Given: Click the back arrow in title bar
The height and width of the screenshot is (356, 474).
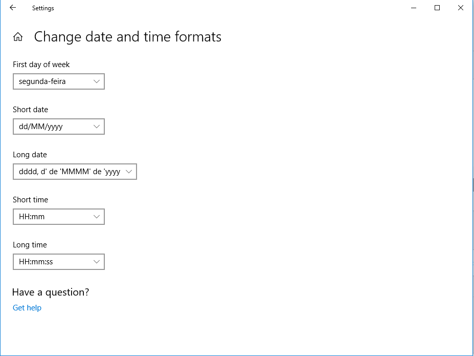Looking at the screenshot, I should pos(13,8).
